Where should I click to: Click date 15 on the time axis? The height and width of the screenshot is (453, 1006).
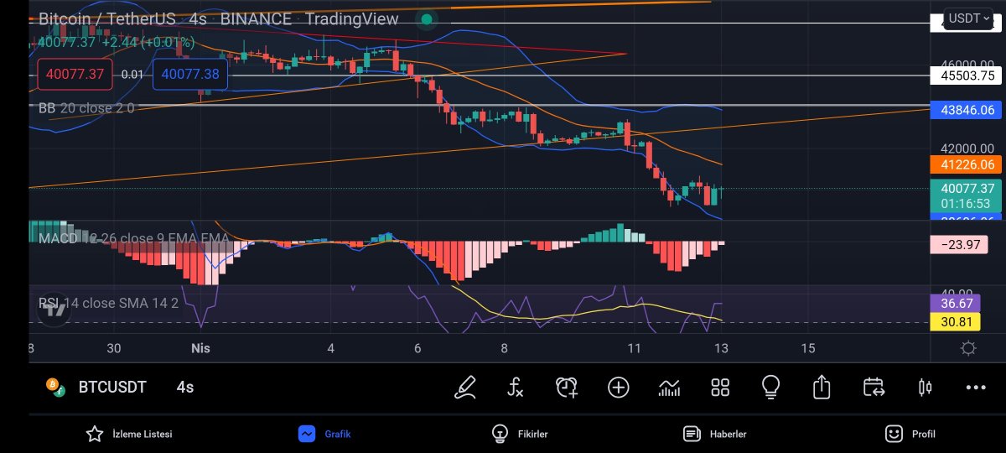807,348
